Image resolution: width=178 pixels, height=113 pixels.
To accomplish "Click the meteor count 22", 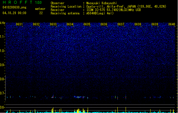I will pyautogui.click(x=41, y=13).
